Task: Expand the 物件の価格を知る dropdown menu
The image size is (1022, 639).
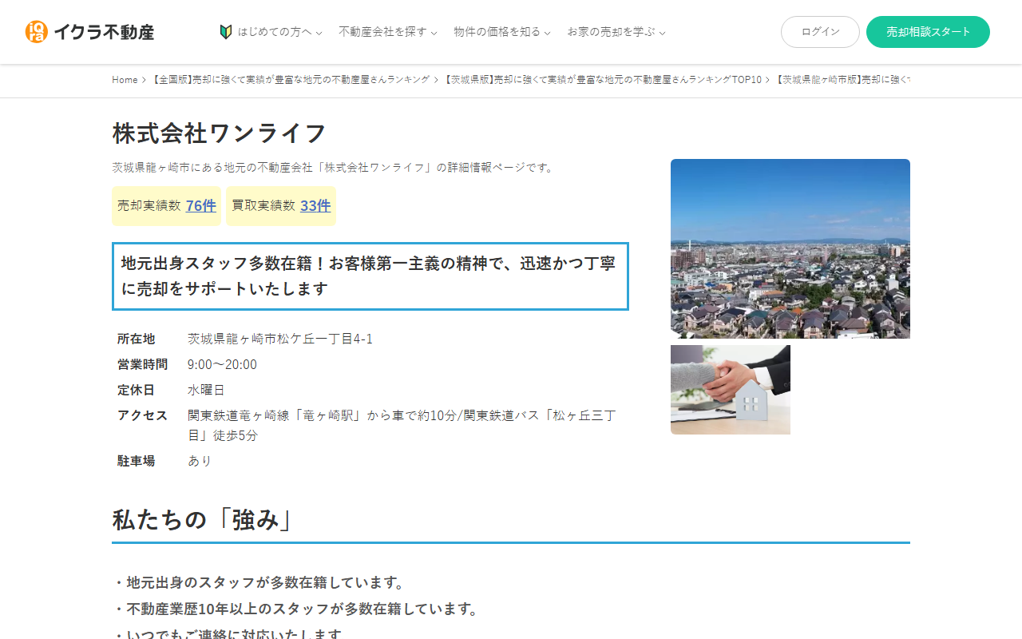Action: 502,32
